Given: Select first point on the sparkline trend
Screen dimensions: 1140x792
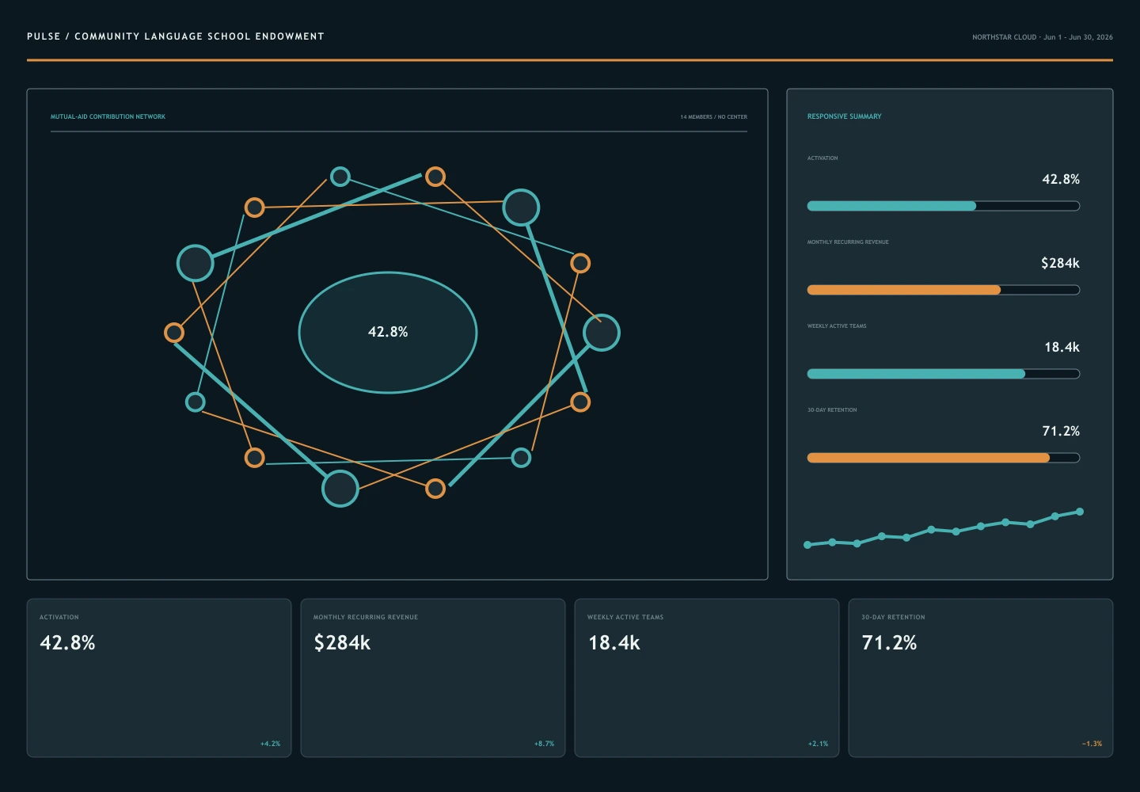Looking at the screenshot, I should pyautogui.click(x=807, y=545).
